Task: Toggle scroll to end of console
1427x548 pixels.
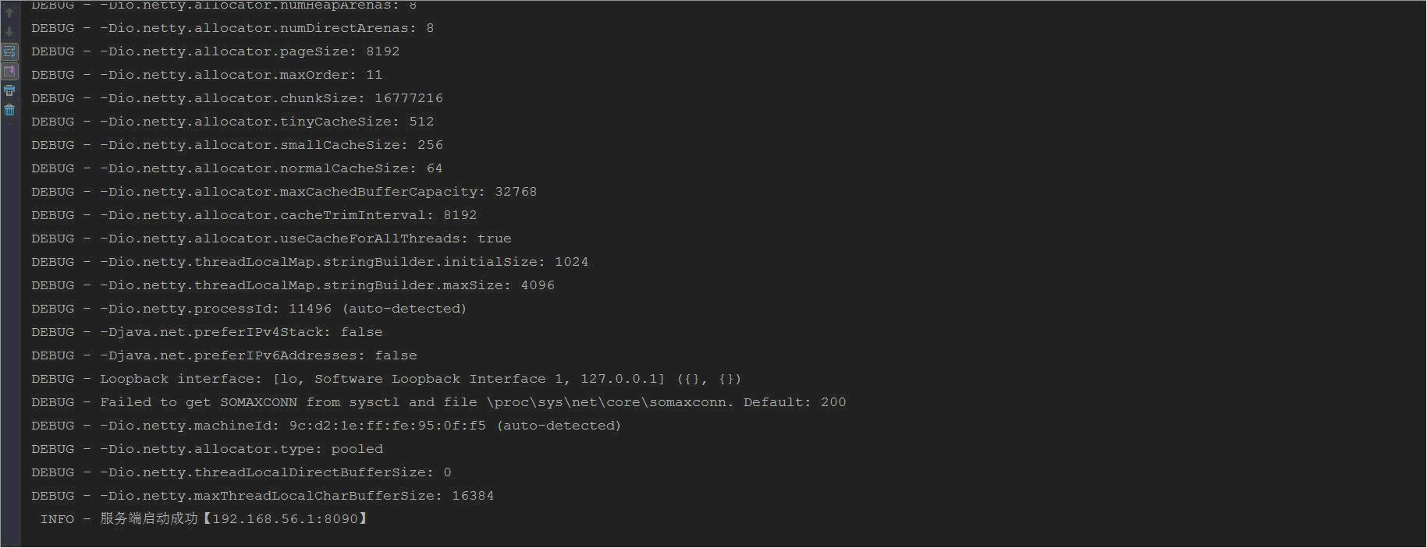Action: (x=9, y=71)
